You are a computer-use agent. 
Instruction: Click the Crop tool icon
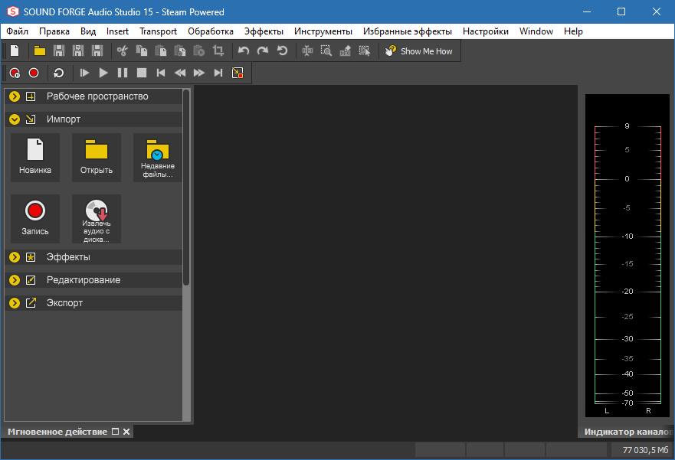(x=218, y=51)
